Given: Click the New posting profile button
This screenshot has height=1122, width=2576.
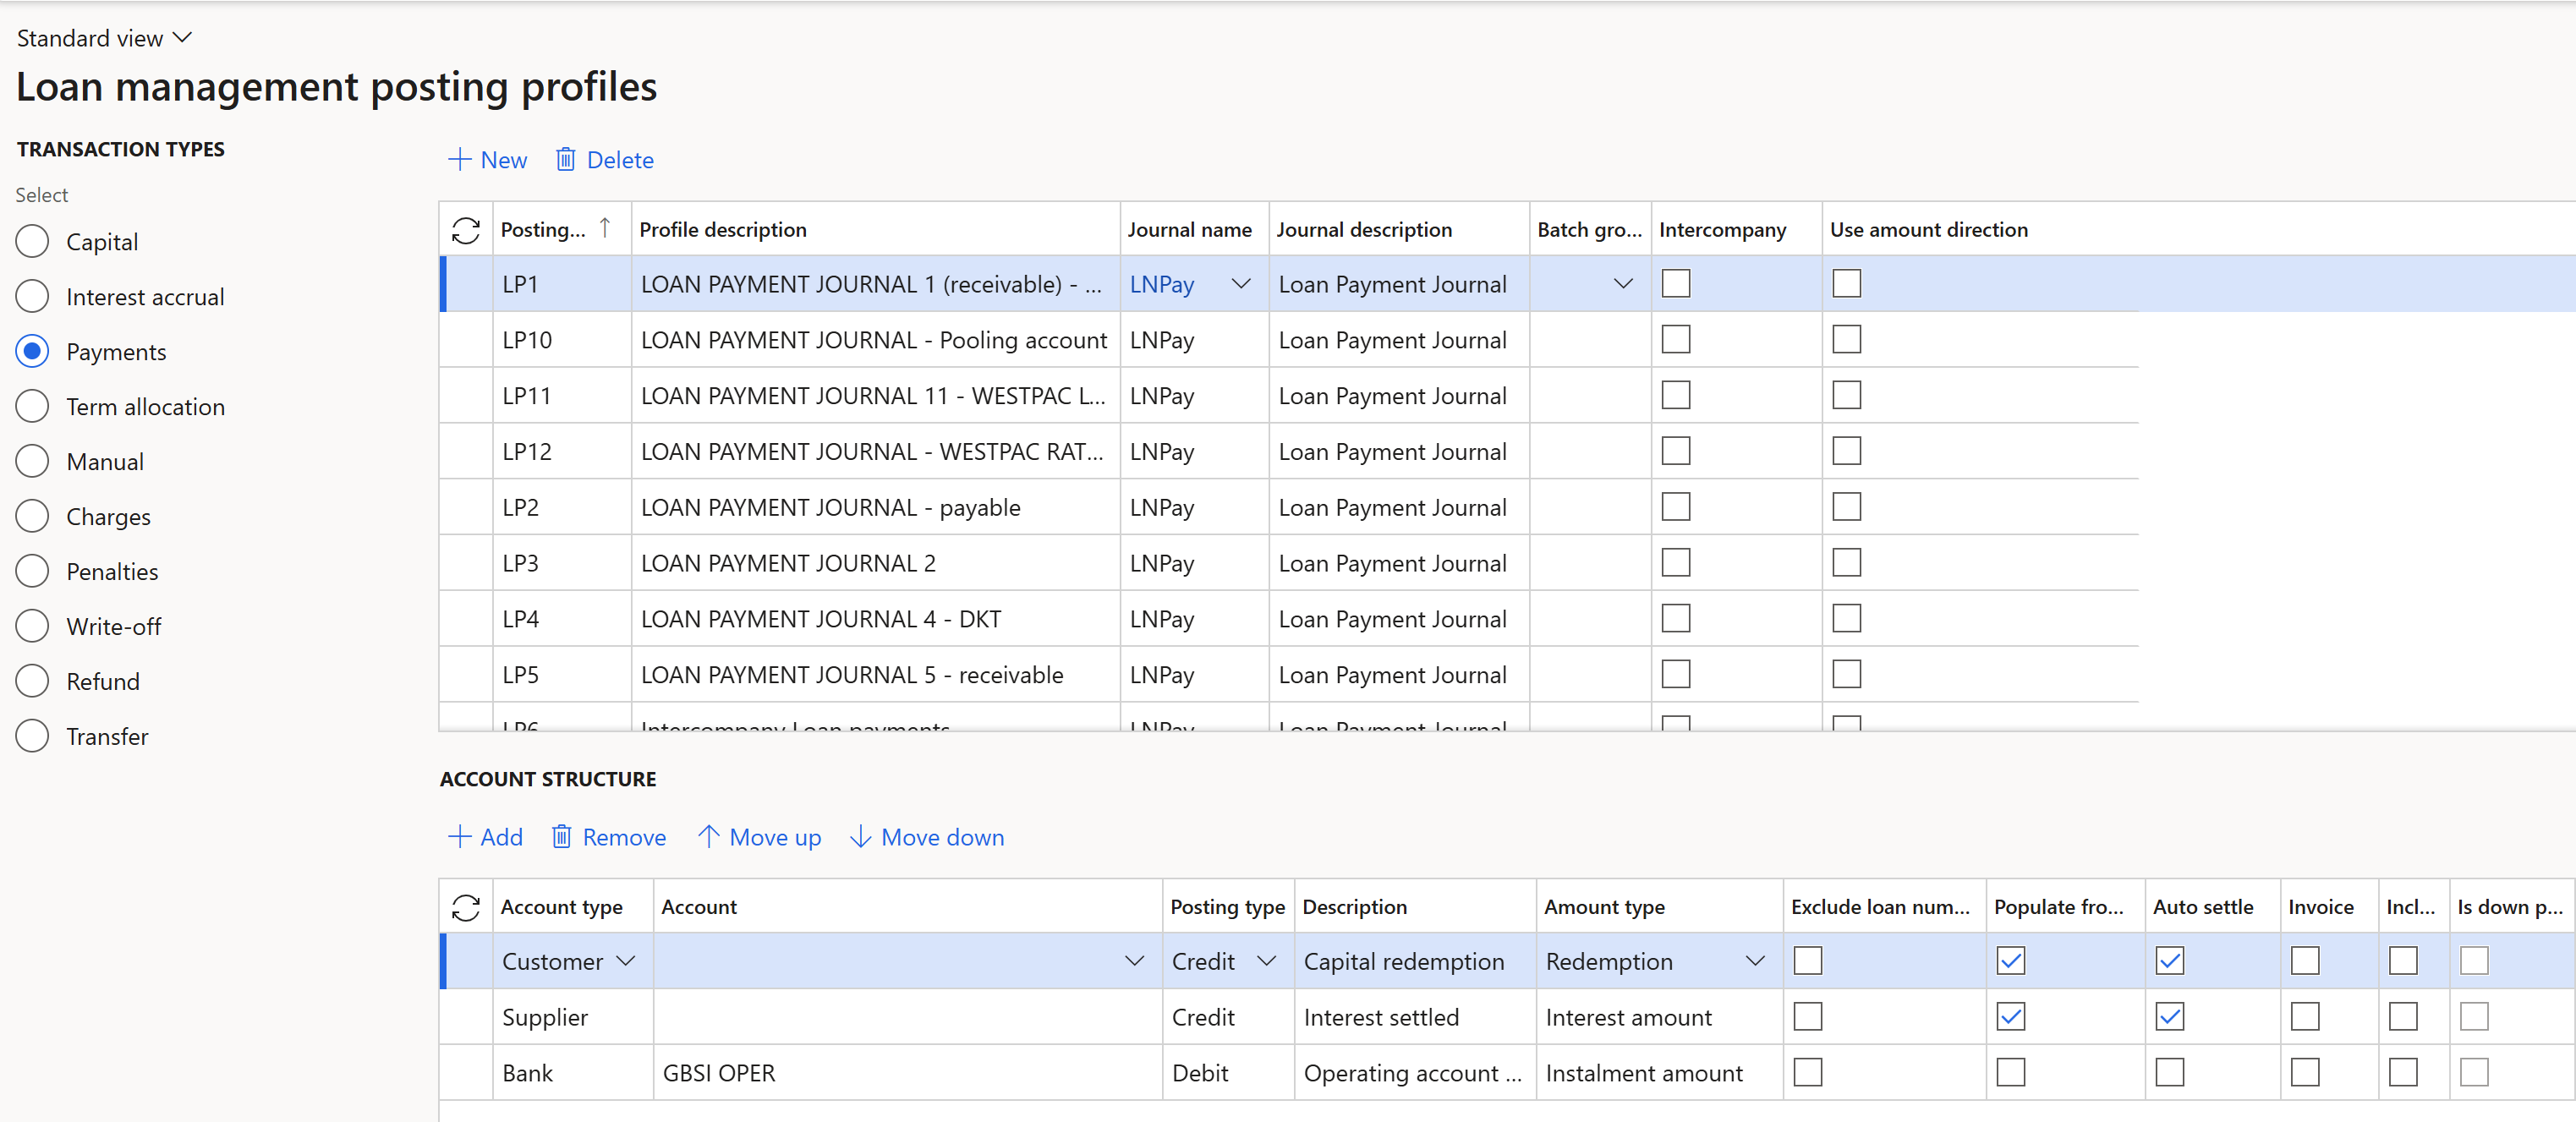Looking at the screenshot, I should [487, 160].
